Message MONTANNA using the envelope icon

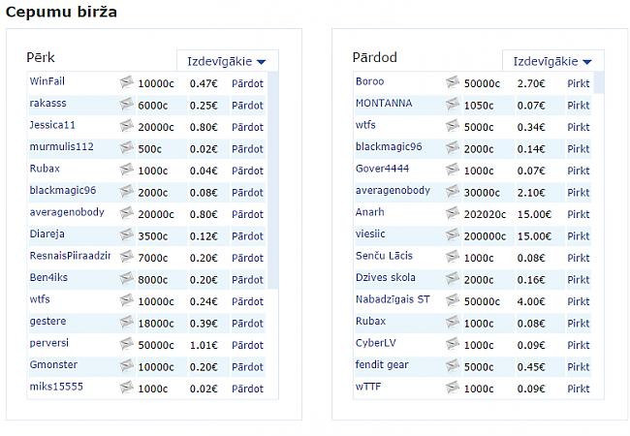(453, 105)
